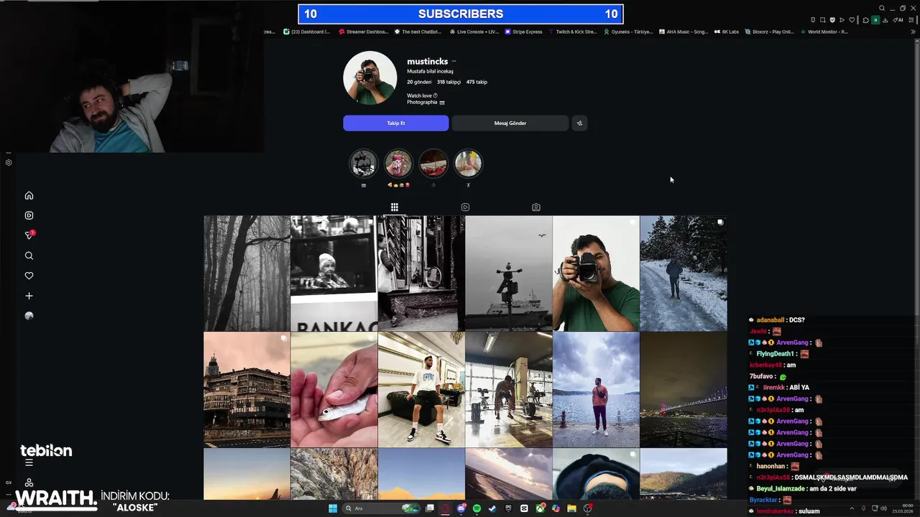920x517 pixels.
Task: Open own profile avatar in sidebar
Action: point(29,316)
